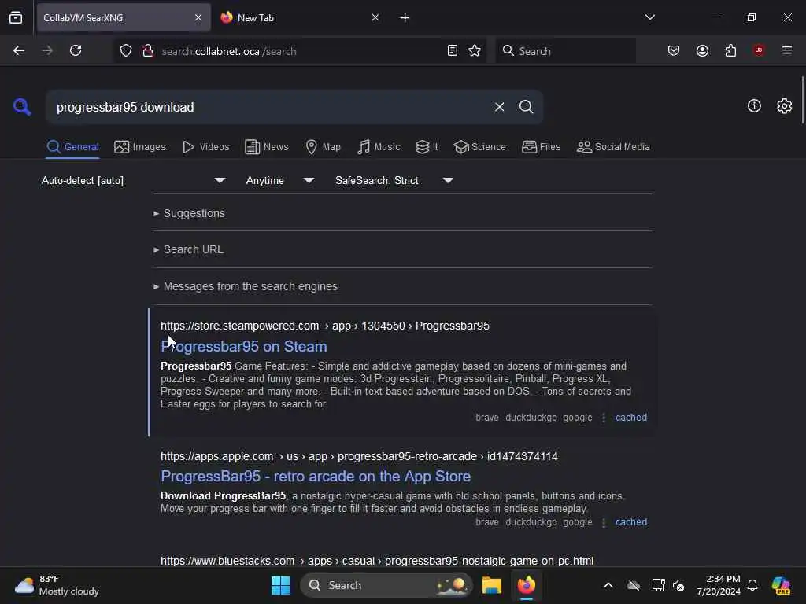Click the bluestacks.com result URL
Image resolution: width=806 pixels, height=604 pixels.
377,561
